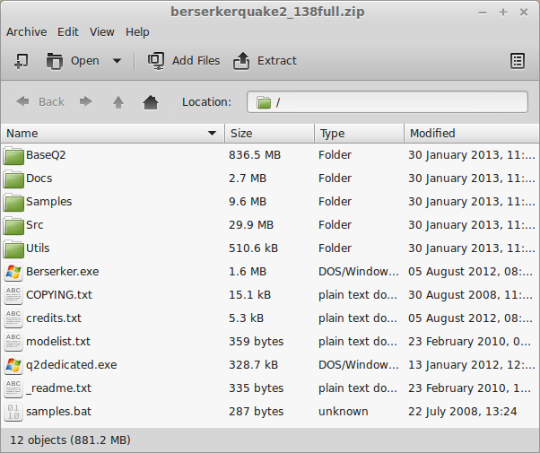The height and width of the screenshot is (453, 540).
Task: Click the 'unknown' type cell
Action: click(x=344, y=412)
